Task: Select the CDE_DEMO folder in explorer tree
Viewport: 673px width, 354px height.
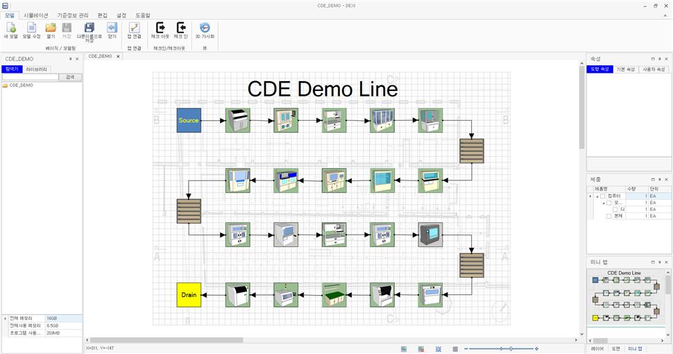Action: 21,85
